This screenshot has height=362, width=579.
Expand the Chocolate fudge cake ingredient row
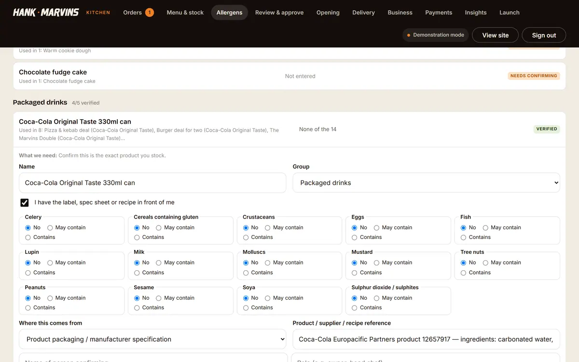click(x=289, y=76)
